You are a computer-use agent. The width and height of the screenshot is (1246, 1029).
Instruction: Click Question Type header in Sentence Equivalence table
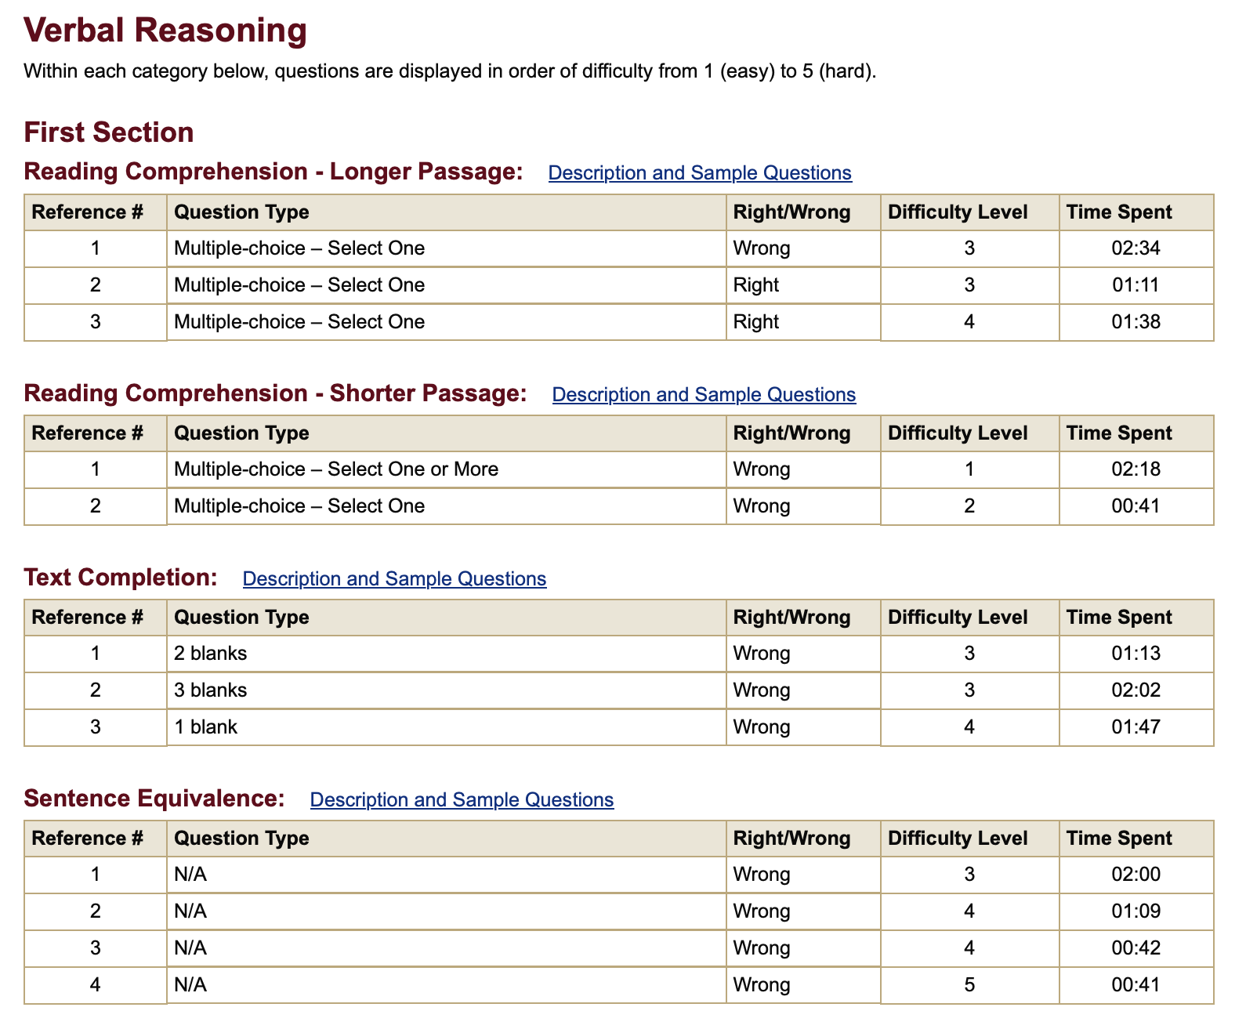point(241,839)
